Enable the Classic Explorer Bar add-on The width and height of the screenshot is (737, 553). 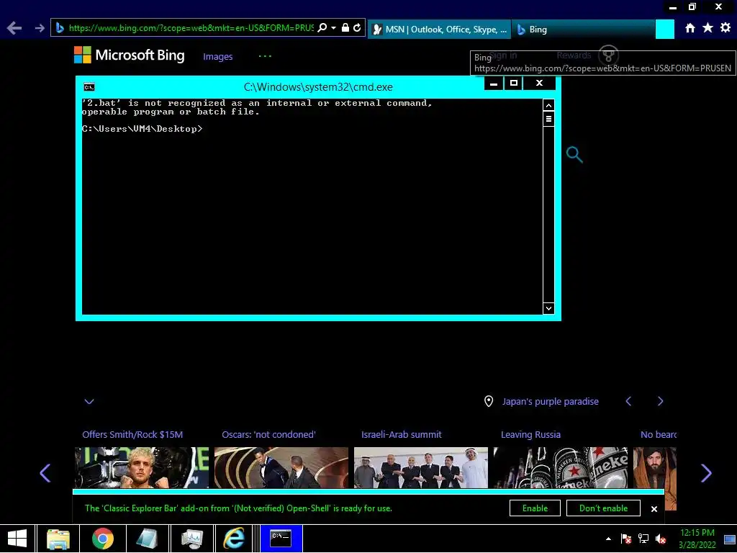click(535, 508)
